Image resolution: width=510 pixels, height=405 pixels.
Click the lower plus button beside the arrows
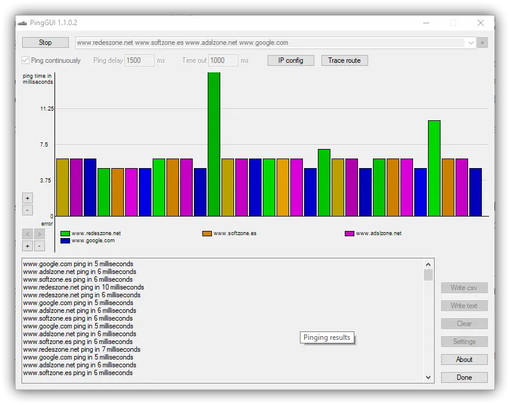pyautogui.click(x=27, y=245)
